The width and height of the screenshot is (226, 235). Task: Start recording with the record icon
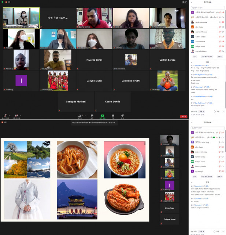pyautogui.click(x=113, y=115)
